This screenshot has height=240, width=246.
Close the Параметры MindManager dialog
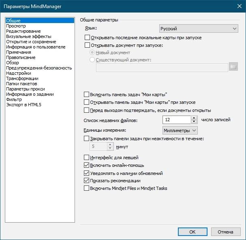click(x=240, y=6)
